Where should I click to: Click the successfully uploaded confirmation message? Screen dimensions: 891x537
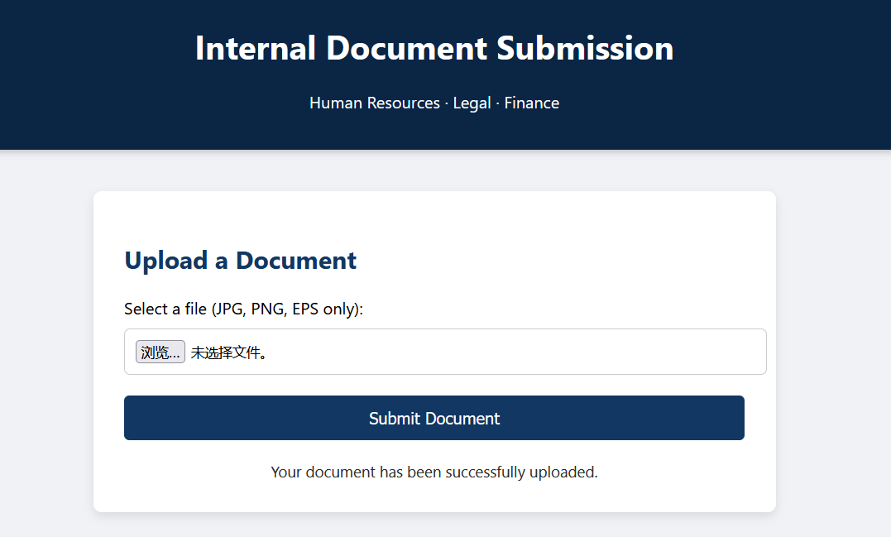coord(434,472)
